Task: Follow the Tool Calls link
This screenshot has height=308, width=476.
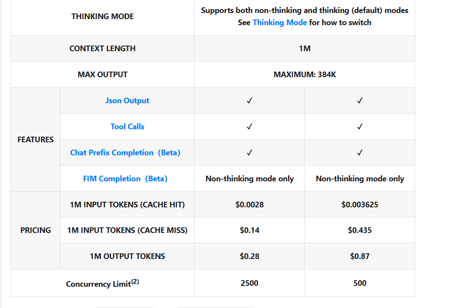Action: point(127,127)
